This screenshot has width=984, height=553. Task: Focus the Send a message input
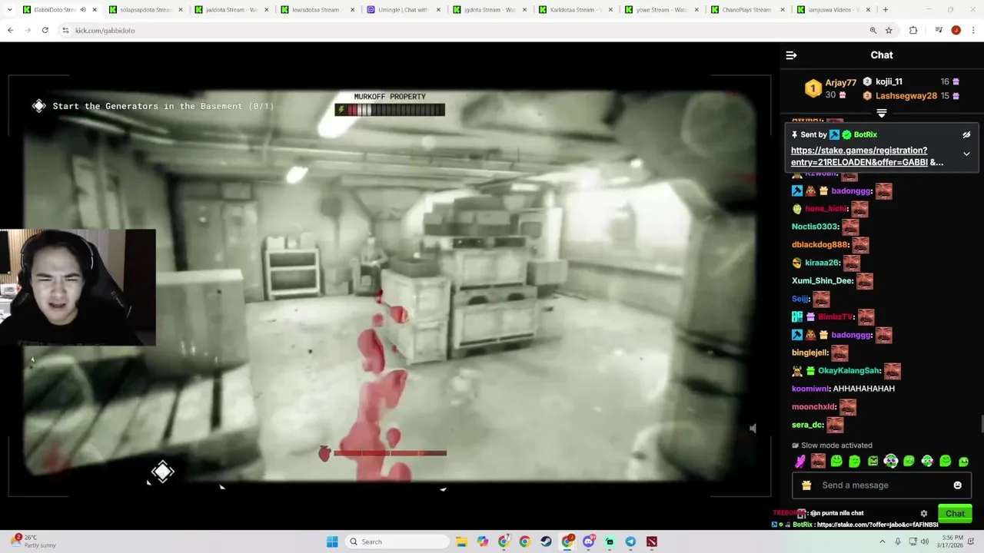[x=882, y=485]
